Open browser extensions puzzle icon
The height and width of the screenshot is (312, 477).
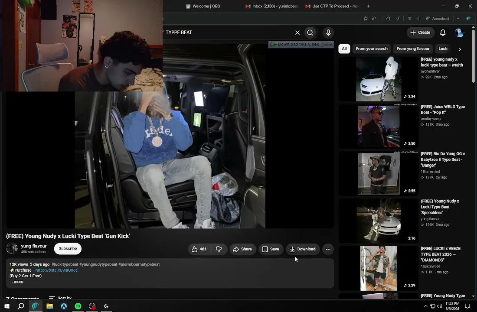coord(388,19)
